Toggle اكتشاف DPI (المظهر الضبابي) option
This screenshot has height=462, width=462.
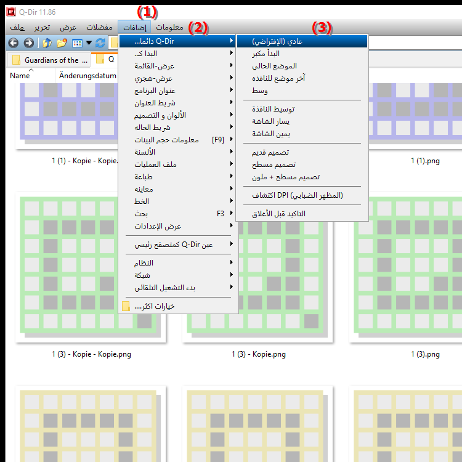tap(302, 196)
